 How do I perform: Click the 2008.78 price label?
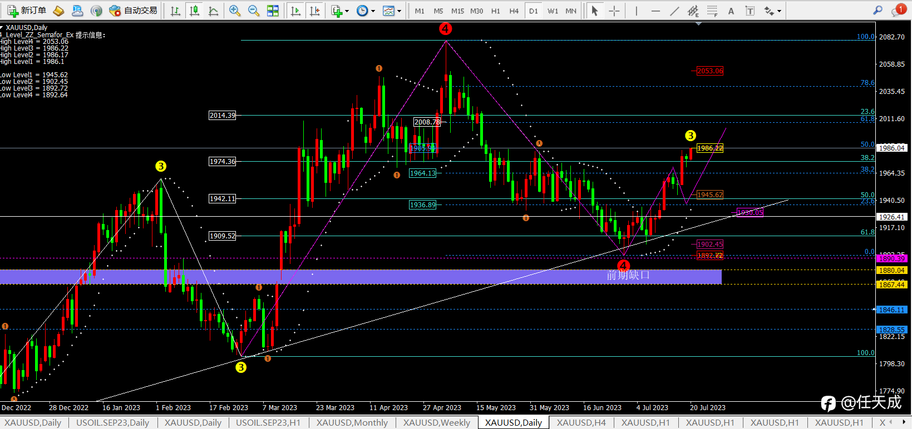point(427,122)
